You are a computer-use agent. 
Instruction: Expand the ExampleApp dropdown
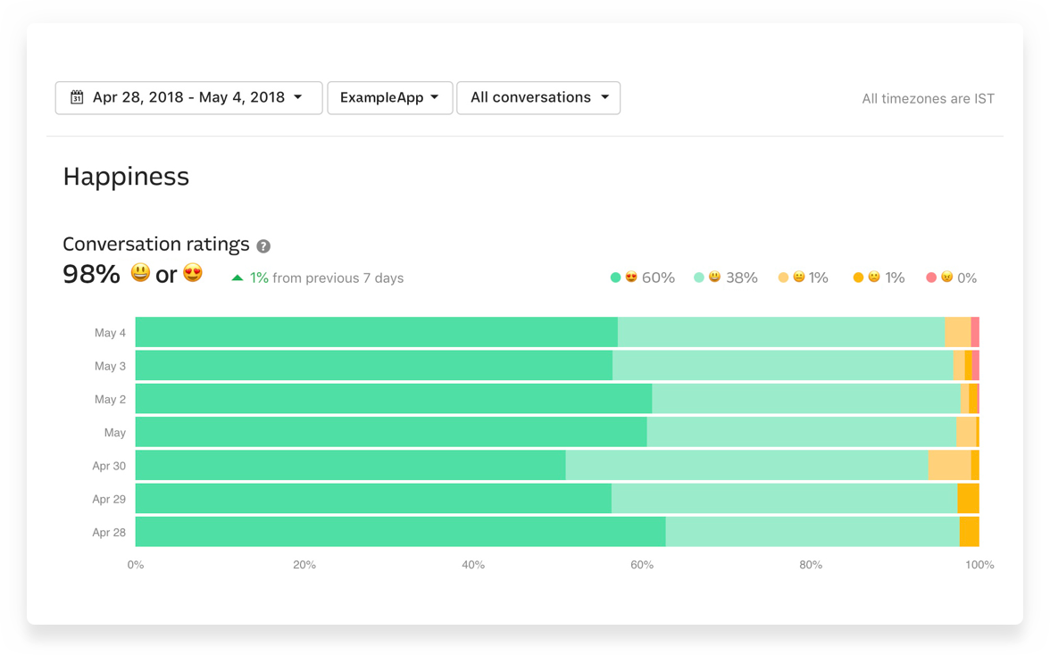(x=390, y=98)
